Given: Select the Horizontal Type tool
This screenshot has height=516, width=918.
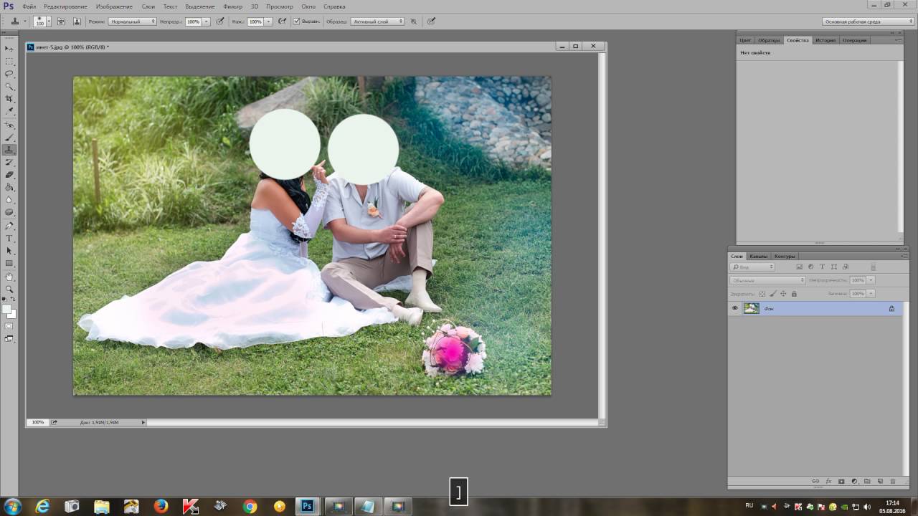Looking at the screenshot, I should coord(9,239).
